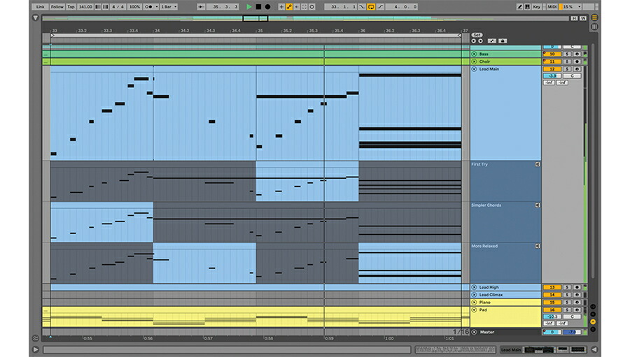The width and height of the screenshot is (630, 357).
Task: Unfold the Lead Climax track
Action: (x=474, y=294)
